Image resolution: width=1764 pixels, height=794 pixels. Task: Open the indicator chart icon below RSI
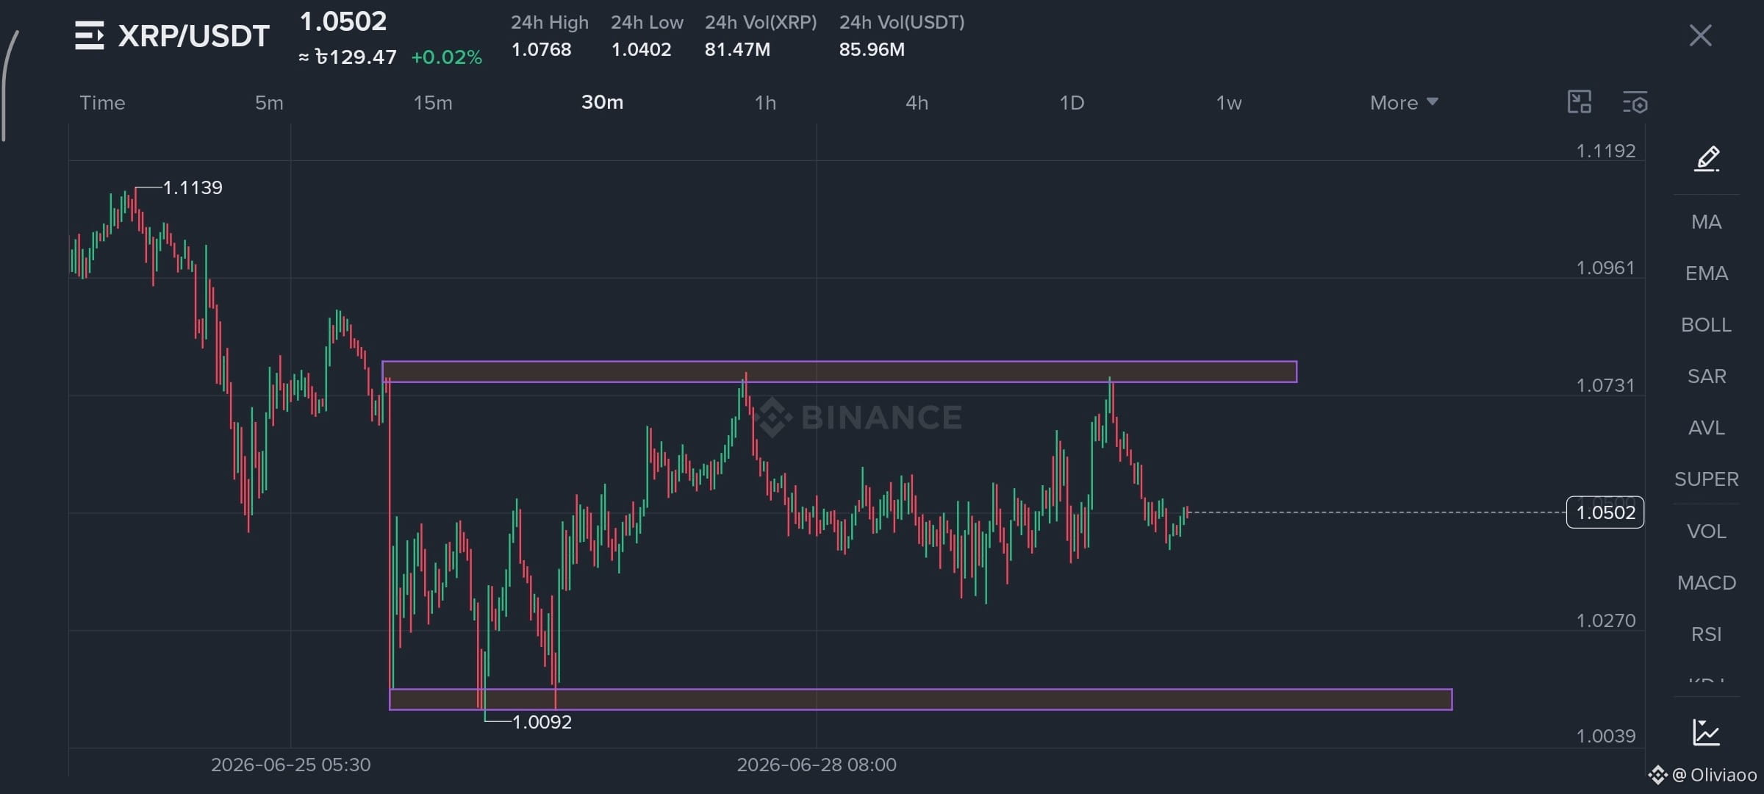pos(1706,732)
